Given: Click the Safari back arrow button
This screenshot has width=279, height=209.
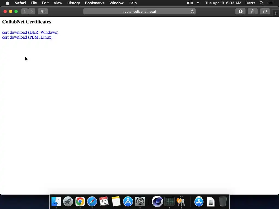Looking at the screenshot, I should click(x=25, y=11).
